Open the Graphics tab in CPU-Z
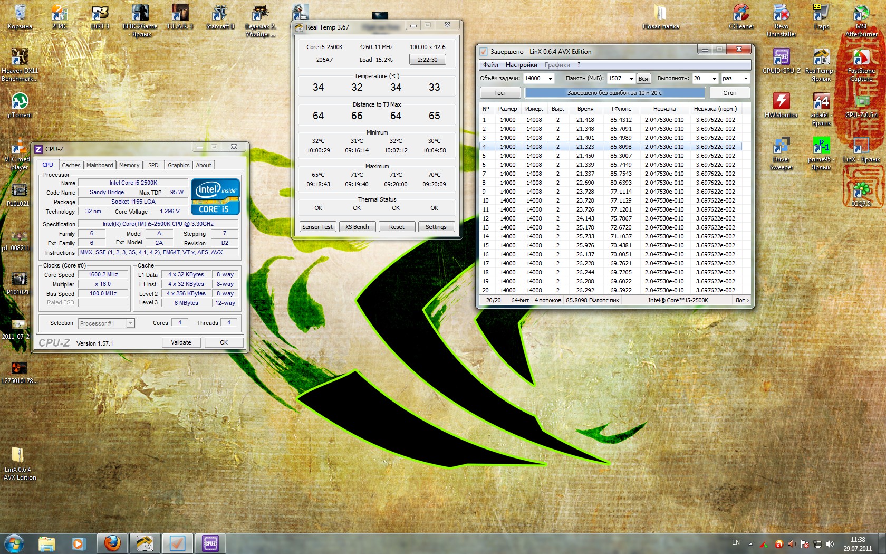 179,165
